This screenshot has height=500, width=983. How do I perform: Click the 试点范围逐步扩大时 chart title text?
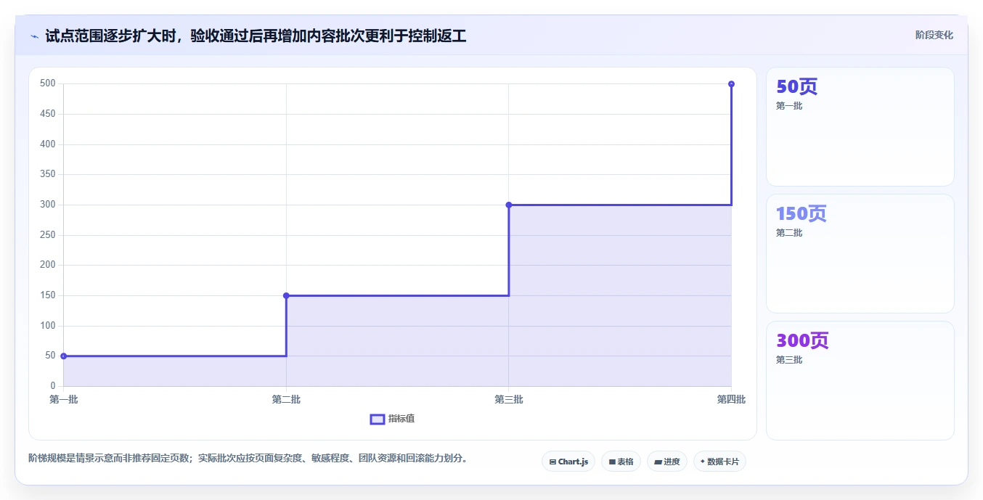coord(256,36)
